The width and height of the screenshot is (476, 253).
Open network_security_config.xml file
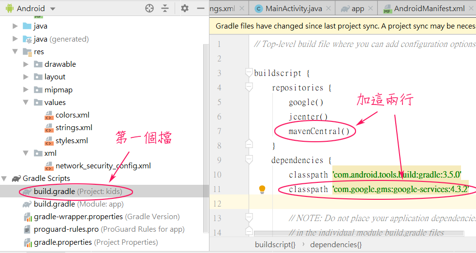103,166
